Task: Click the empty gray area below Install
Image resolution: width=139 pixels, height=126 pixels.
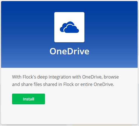Action: [x=69, y=114]
